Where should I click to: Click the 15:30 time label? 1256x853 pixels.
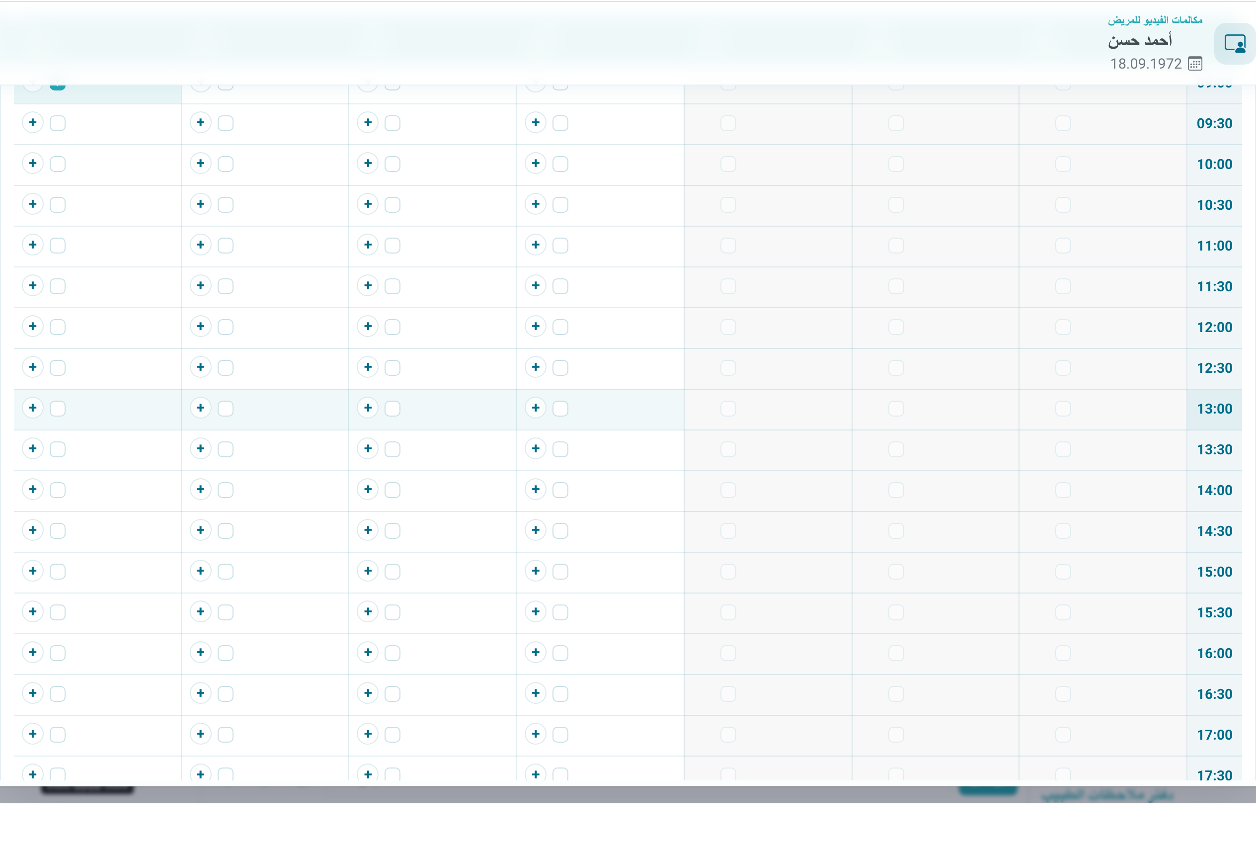tap(1214, 612)
